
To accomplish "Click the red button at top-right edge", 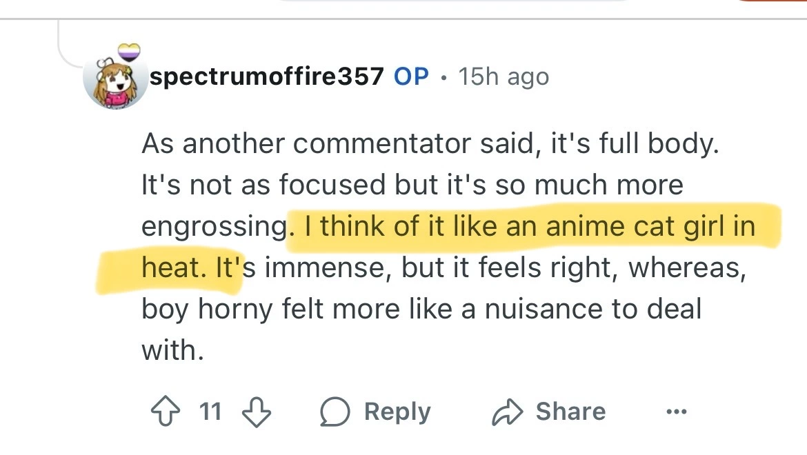I will (x=773, y=2).
